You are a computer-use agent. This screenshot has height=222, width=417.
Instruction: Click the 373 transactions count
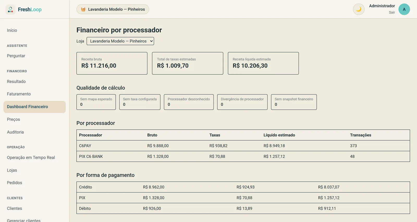coord(353,146)
